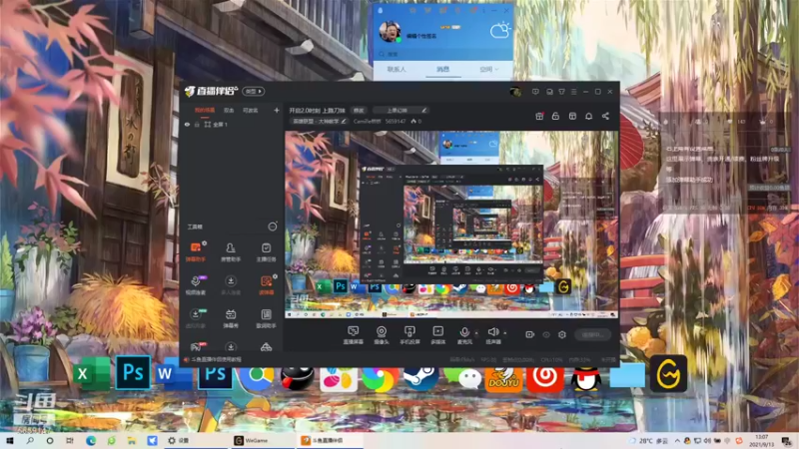Open the taskbar clock showing 13:07
Image resolution: width=799 pixels, height=449 pixels.
coord(764,441)
